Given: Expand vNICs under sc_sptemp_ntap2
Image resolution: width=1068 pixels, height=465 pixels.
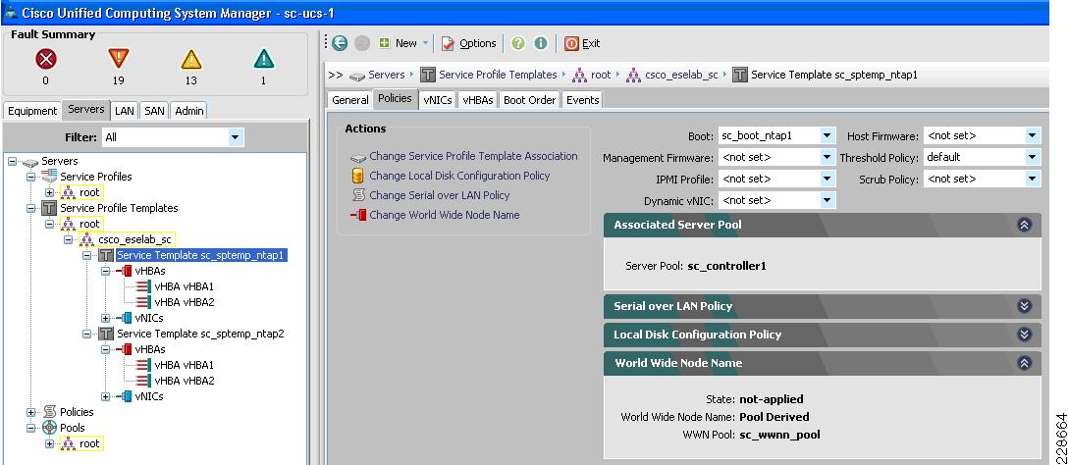Looking at the screenshot, I should tap(106, 396).
